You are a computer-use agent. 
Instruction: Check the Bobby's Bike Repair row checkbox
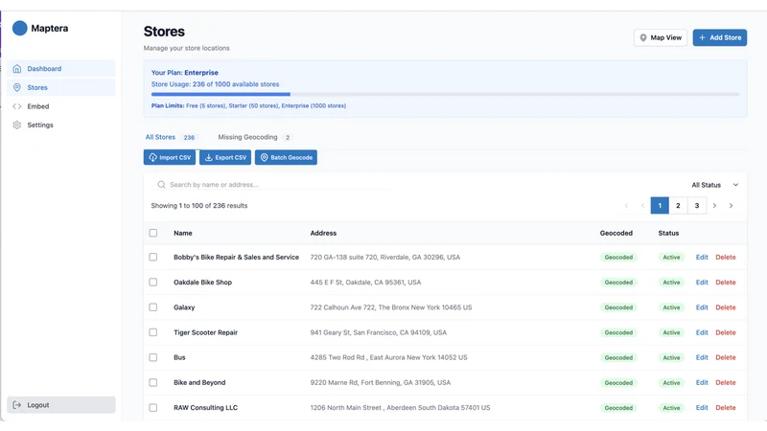point(153,257)
